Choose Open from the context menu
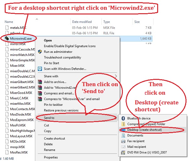 click(x=48, y=40)
